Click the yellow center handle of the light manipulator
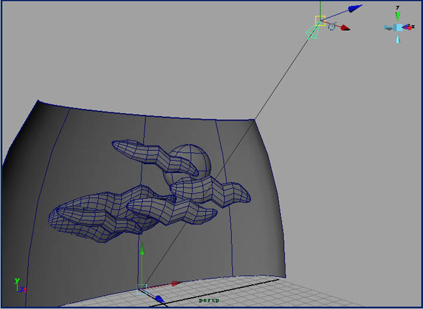This screenshot has width=423, height=309. click(320, 21)
